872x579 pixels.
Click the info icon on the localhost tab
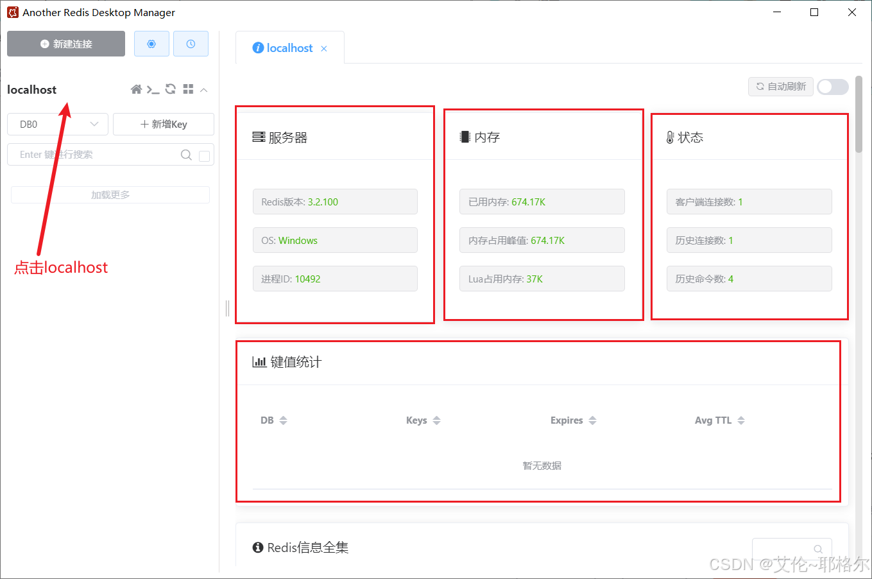(259, 48)
